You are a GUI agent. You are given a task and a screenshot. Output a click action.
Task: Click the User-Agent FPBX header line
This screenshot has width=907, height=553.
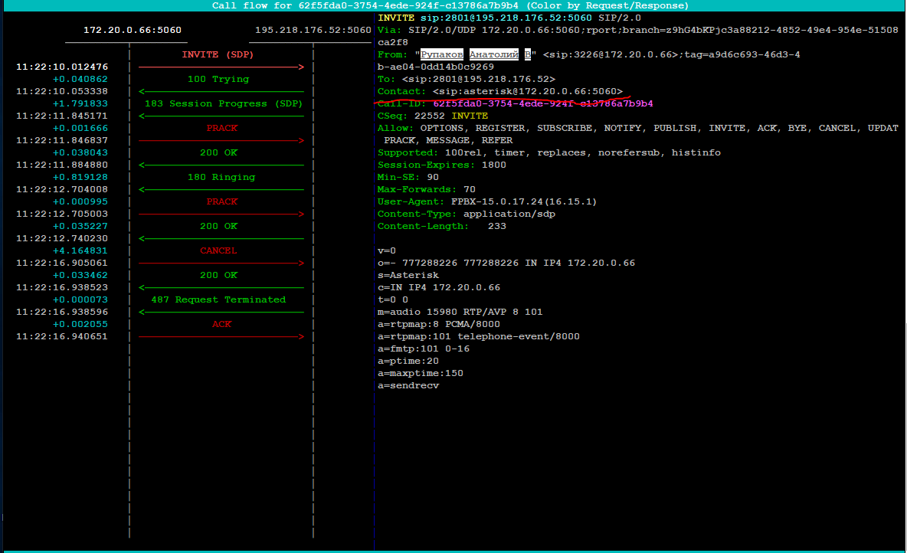point(486,201)
